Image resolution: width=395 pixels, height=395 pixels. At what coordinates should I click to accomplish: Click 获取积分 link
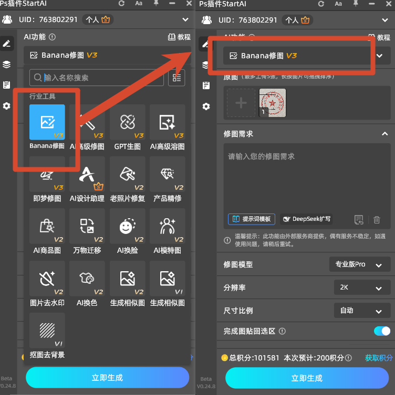[379, 358]
